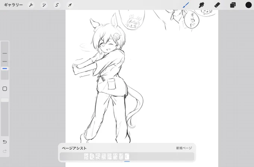This screenshot has height=167, width=254.
Task: Select the eighth highlighted page thumbnail
Action: tap(127, 157)
